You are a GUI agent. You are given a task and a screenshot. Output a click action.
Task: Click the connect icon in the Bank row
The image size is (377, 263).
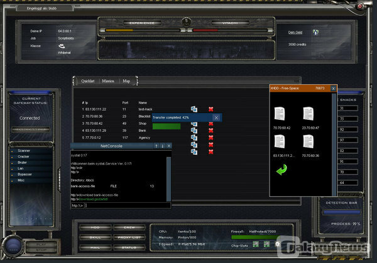(x=194, y=131)
